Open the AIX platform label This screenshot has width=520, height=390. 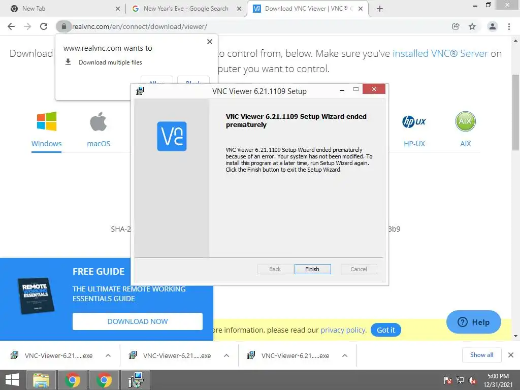[465, 144]
